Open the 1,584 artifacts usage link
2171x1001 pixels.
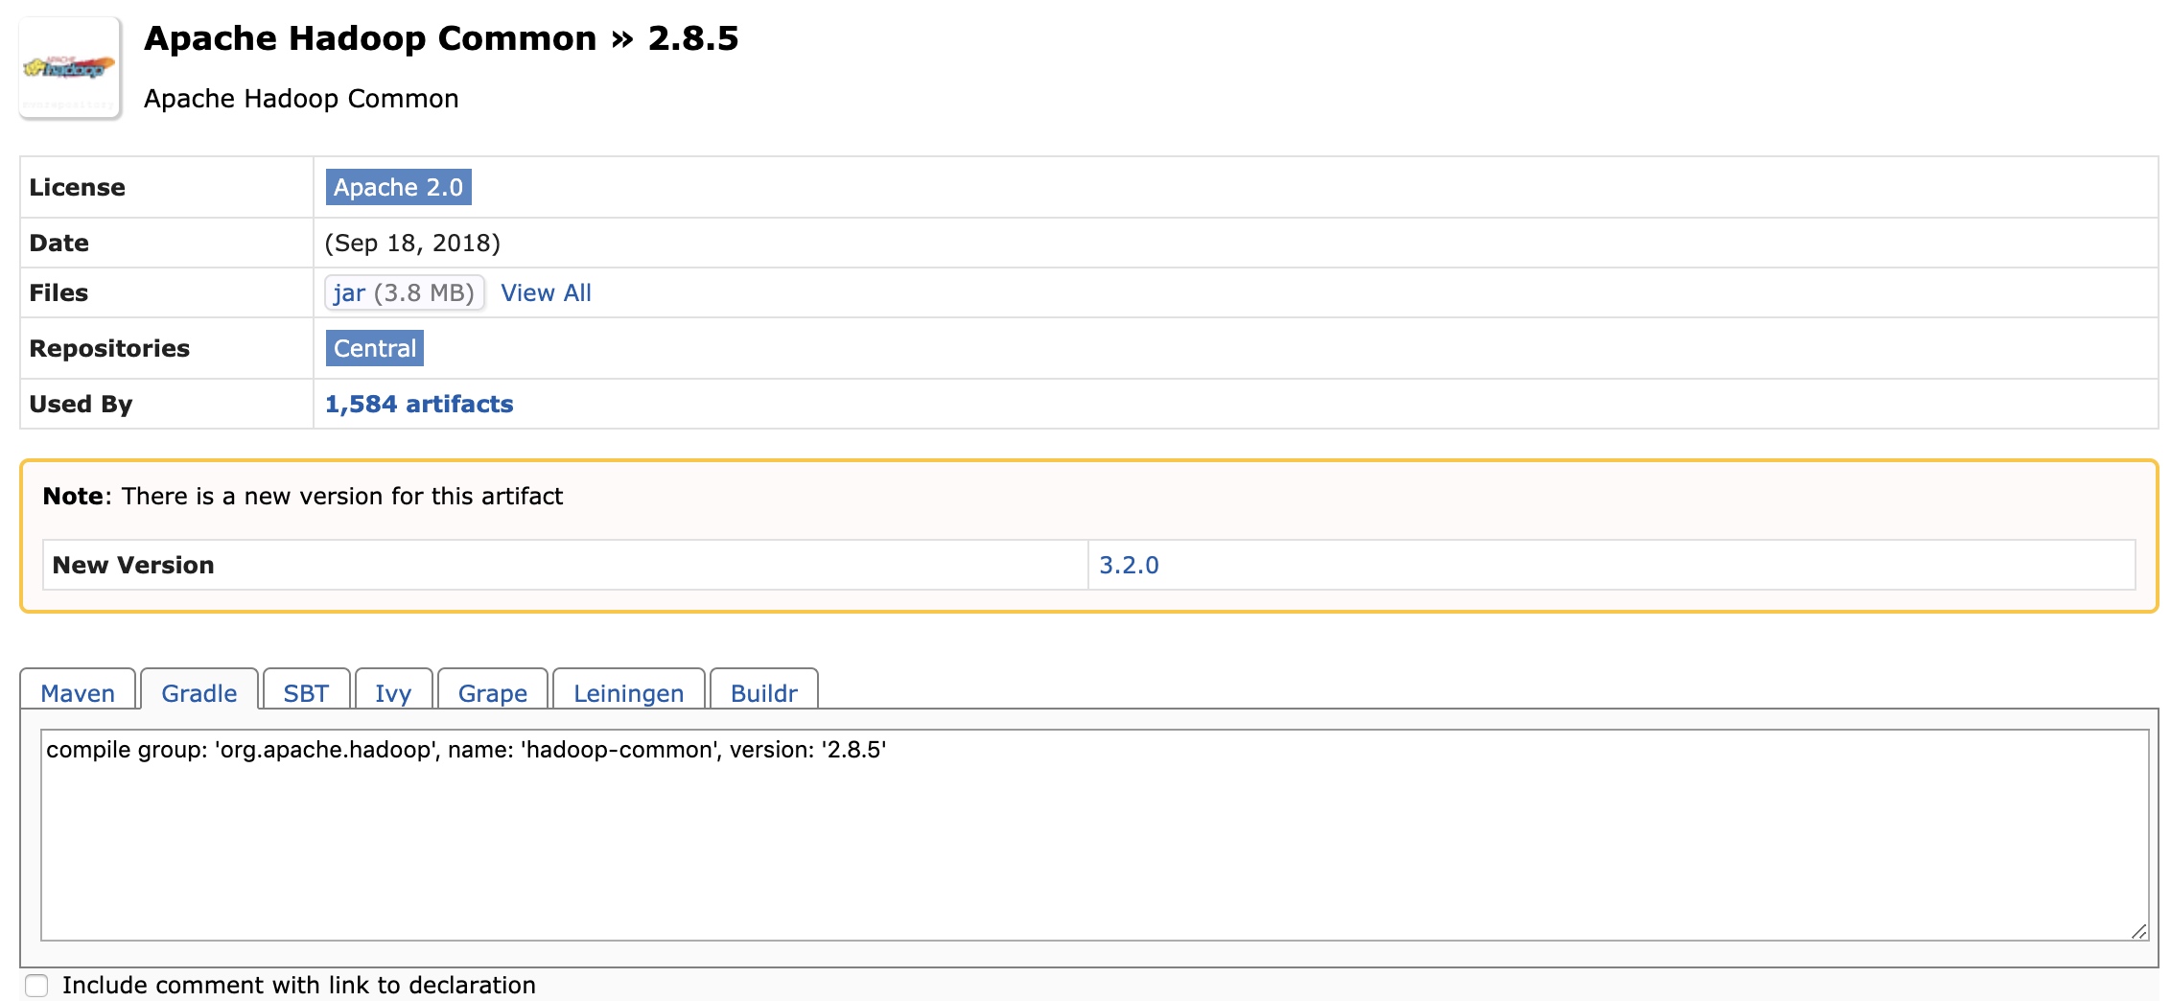click(x=419, y=404)
